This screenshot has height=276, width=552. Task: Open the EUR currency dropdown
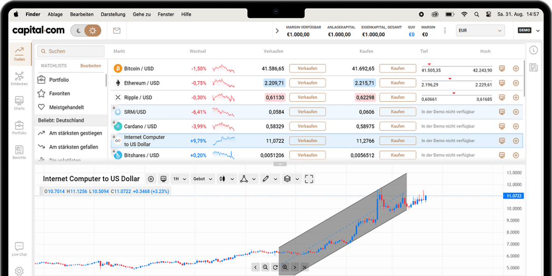(480, 31)
